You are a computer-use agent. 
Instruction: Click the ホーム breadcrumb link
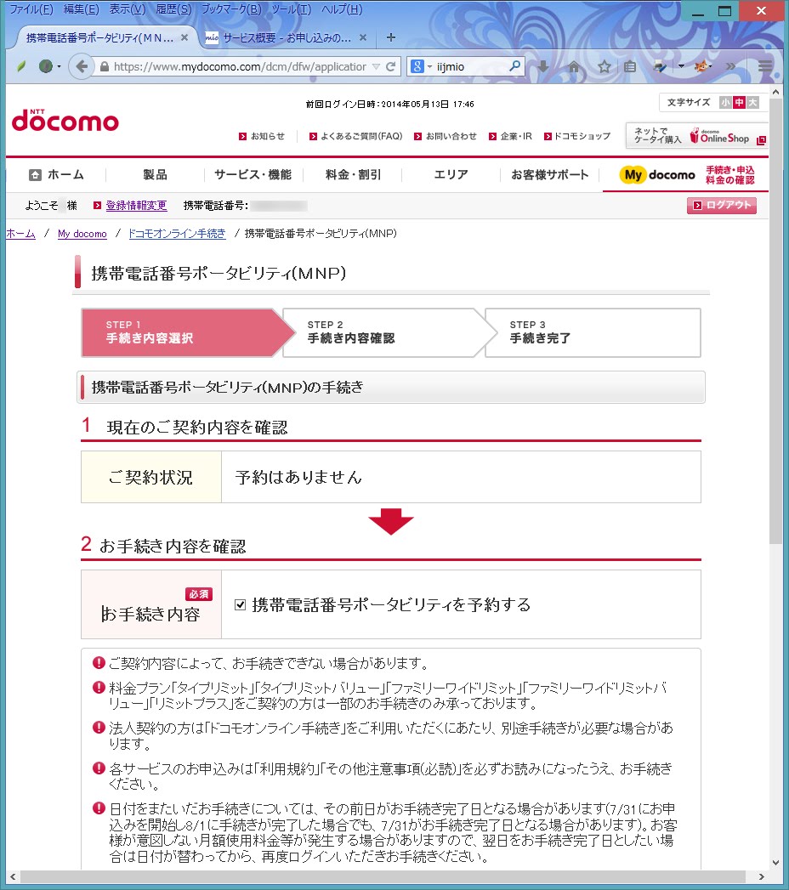click(20, 234)
